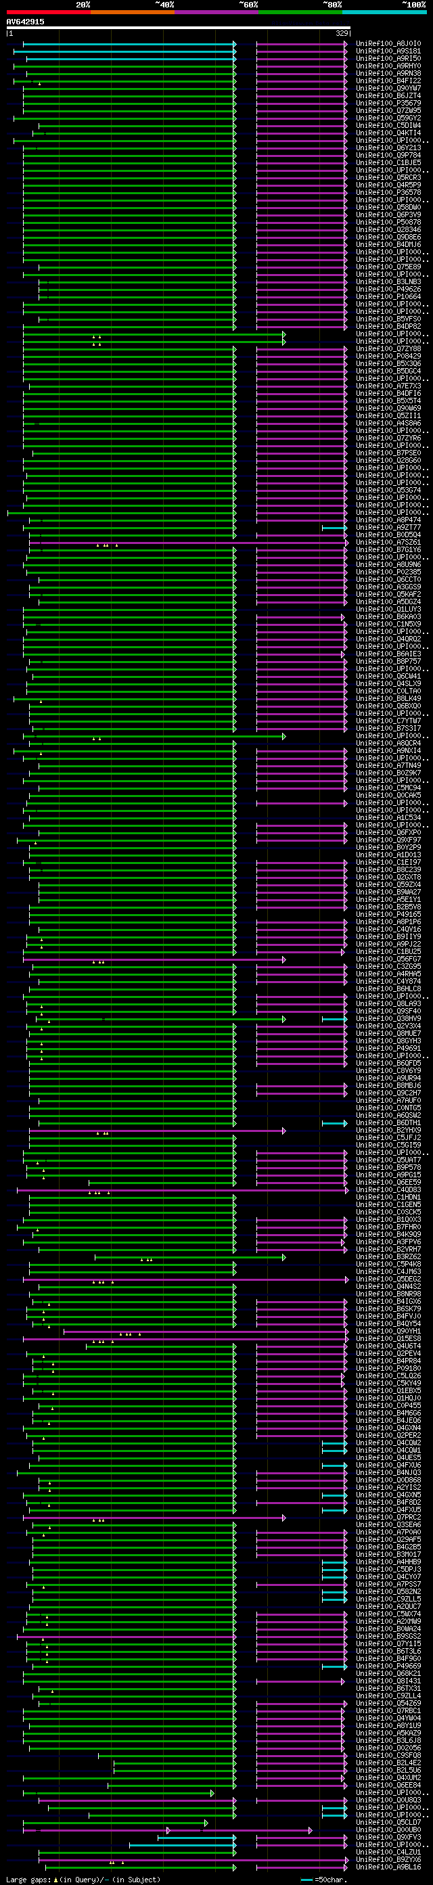Viewport: 433px width, 1885px height.
Task: Select hit UniRef100_B7G1Y6
Action: 388,549
